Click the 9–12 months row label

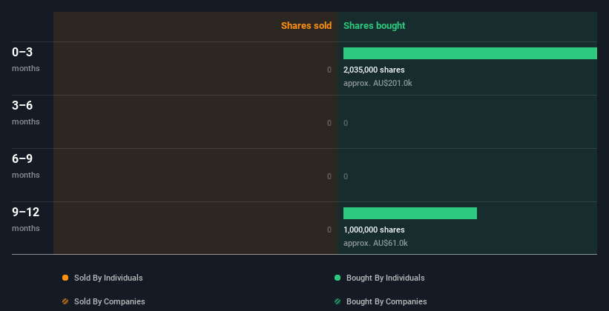26,219
